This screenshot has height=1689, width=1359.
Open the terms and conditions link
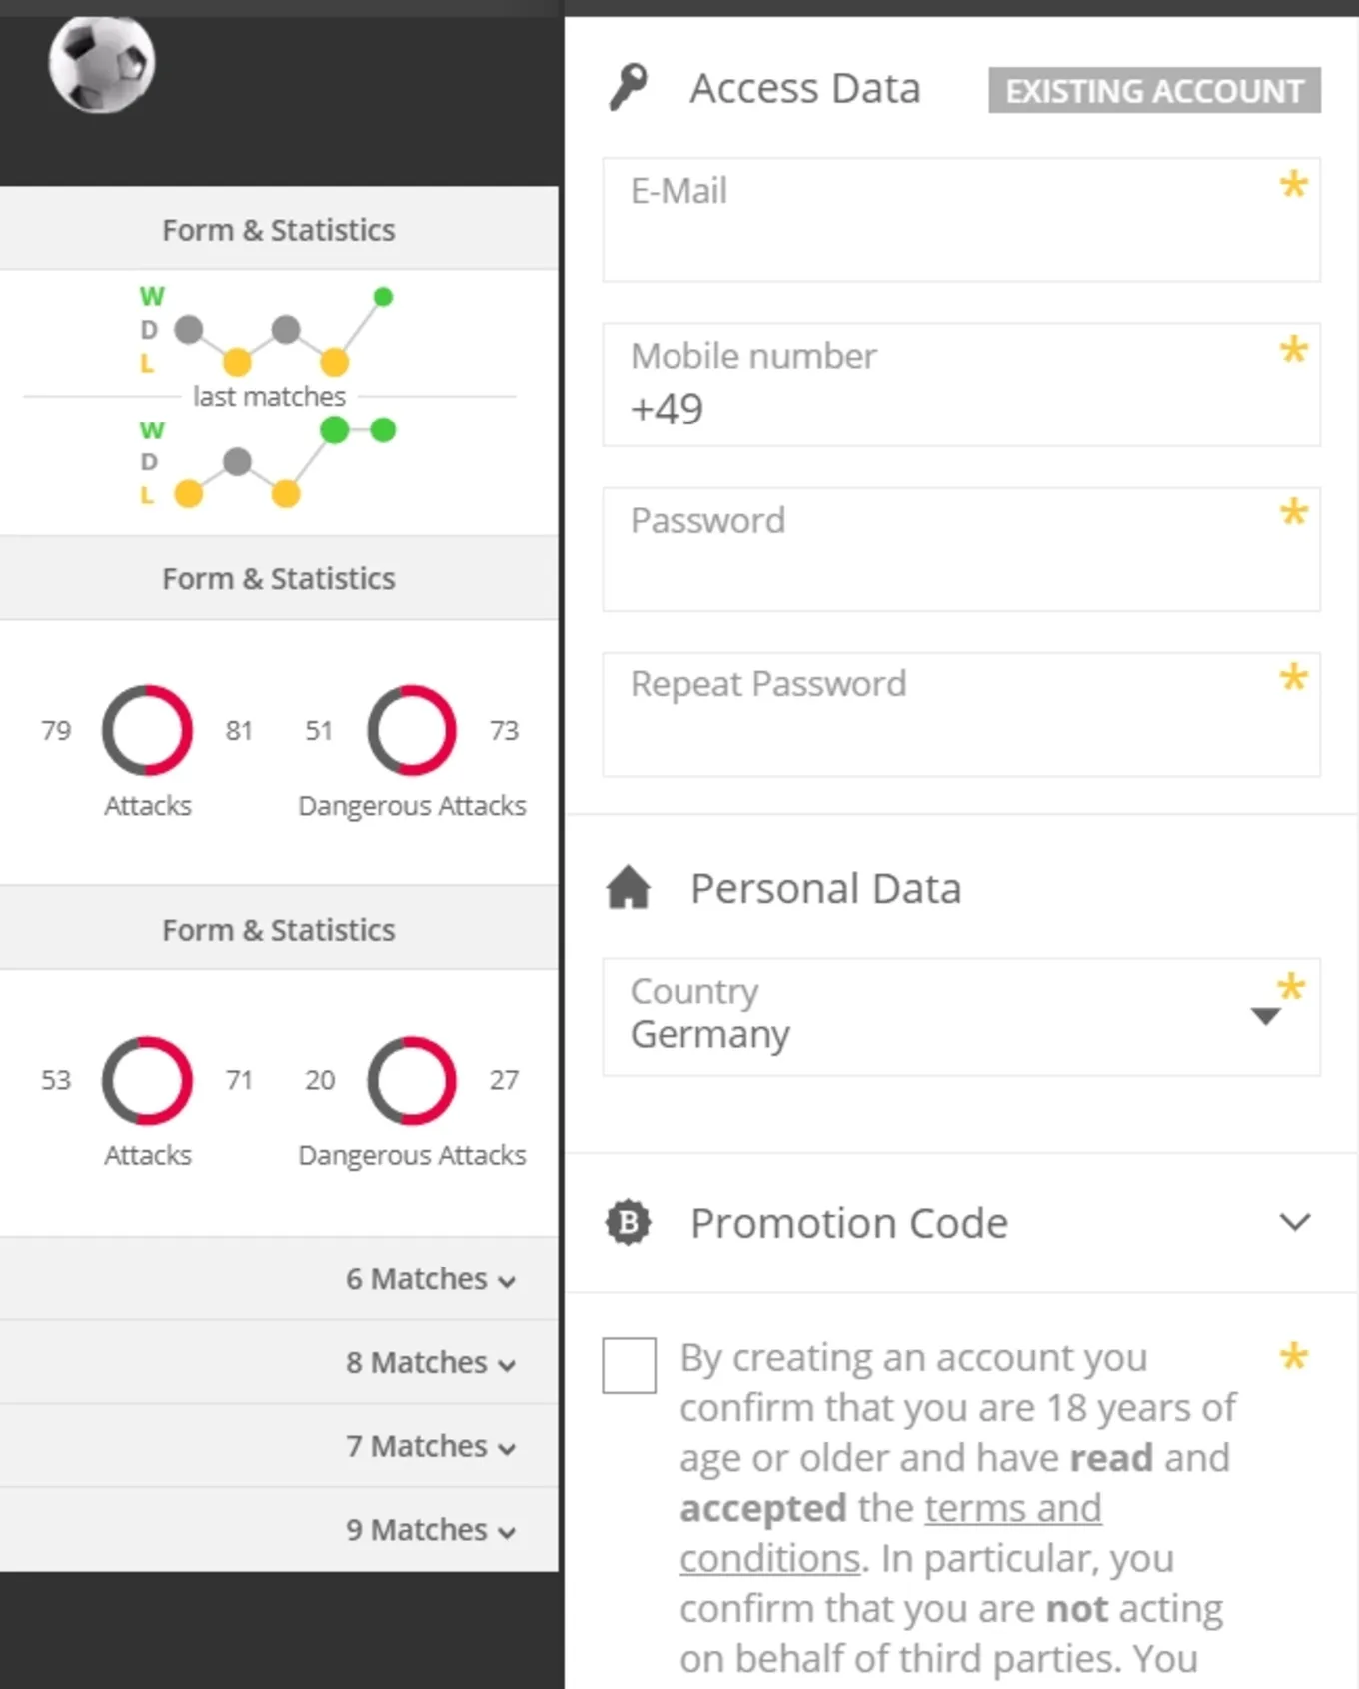pos(890,1533)
